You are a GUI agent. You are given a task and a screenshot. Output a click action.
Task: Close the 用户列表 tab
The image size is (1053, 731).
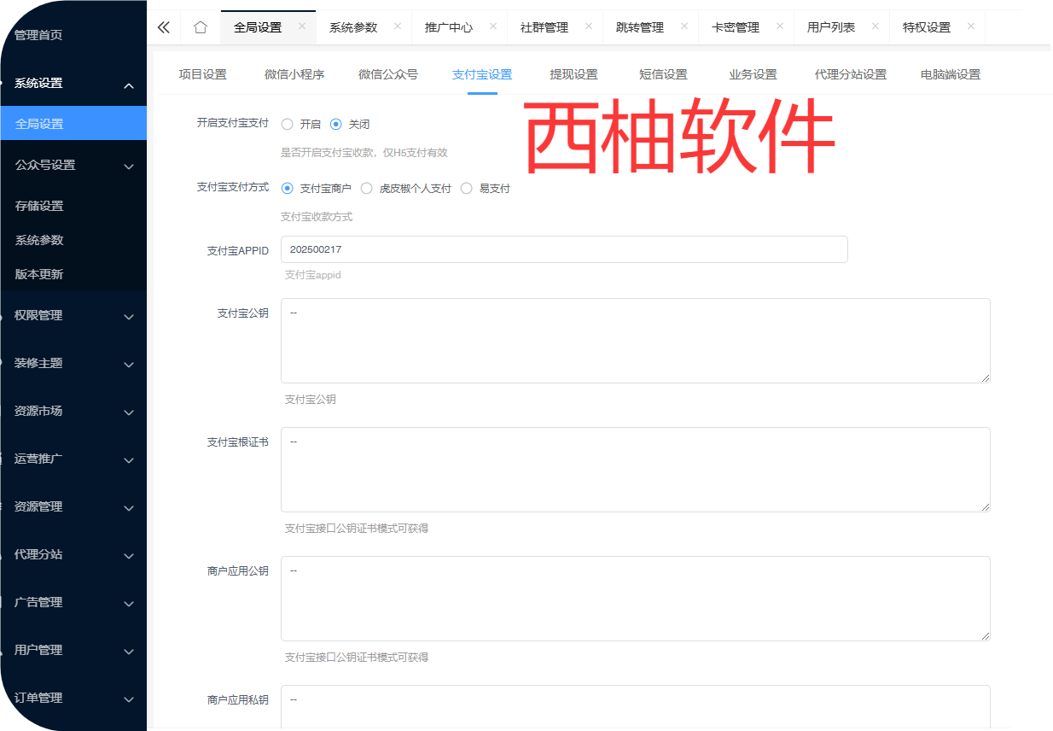[x=876, y=26]
